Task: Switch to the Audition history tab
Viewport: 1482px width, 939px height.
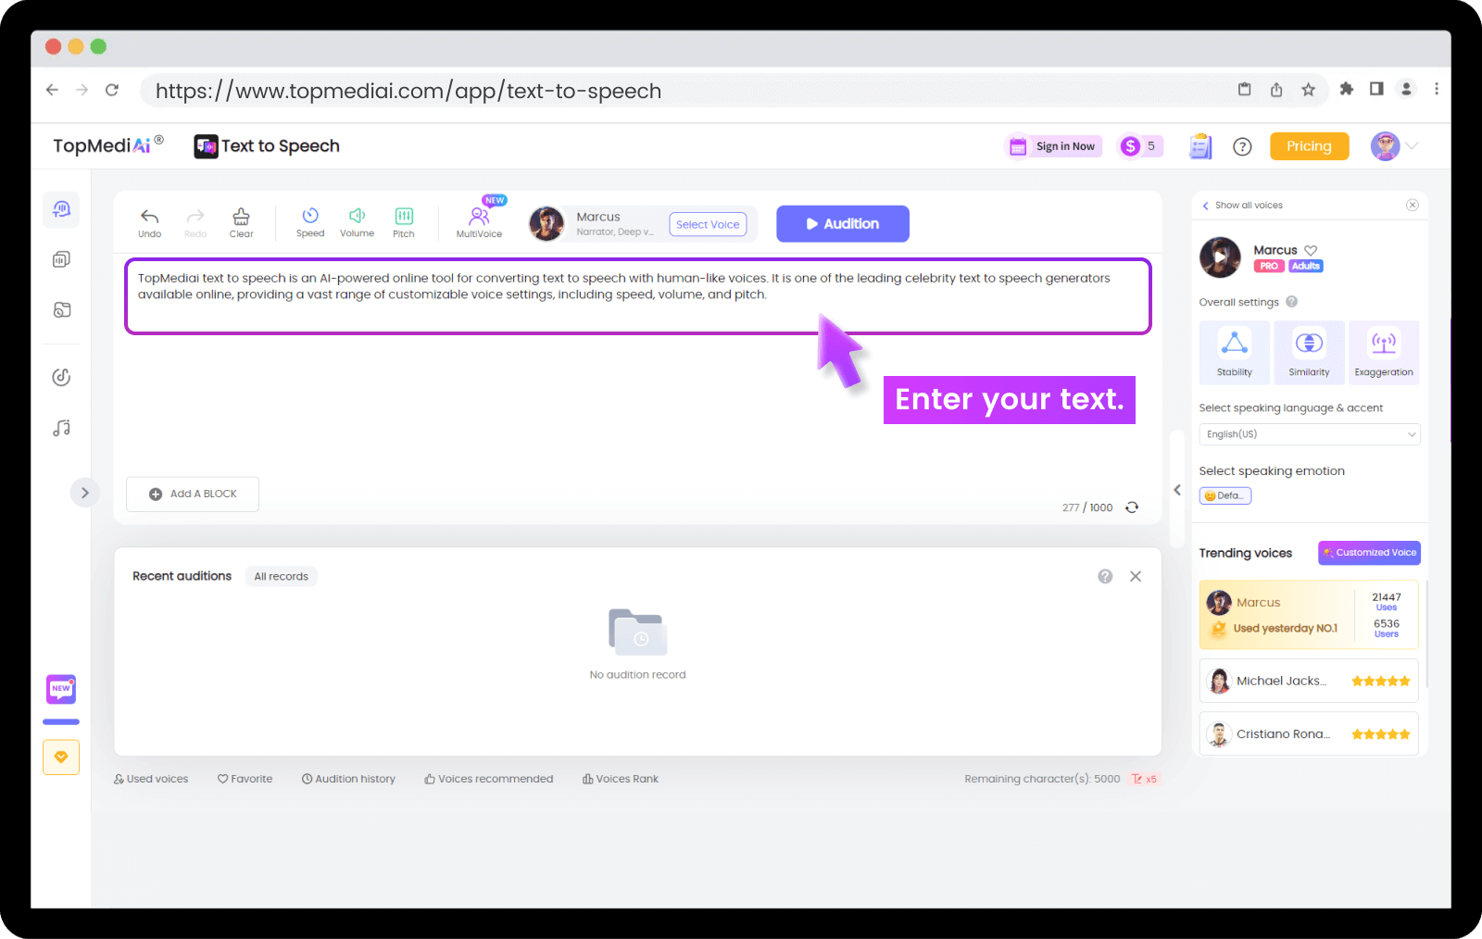Action: coord(348,779)
